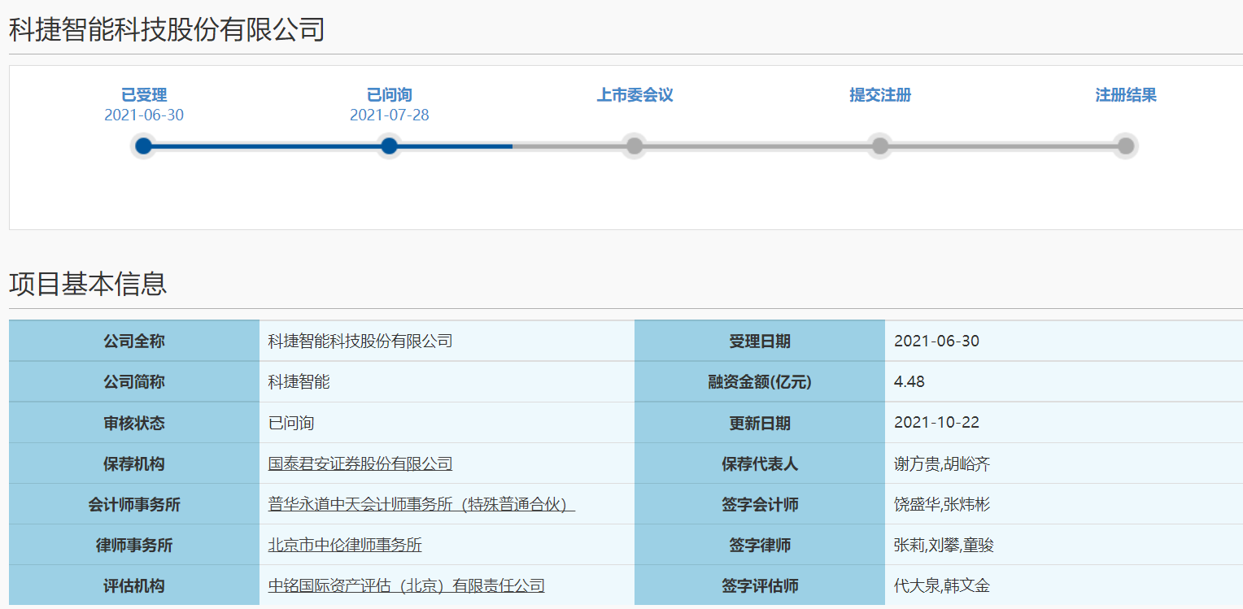Click the 受理日期 header cell
Screen dimensions: 1243x609
(x=760, y=341)
